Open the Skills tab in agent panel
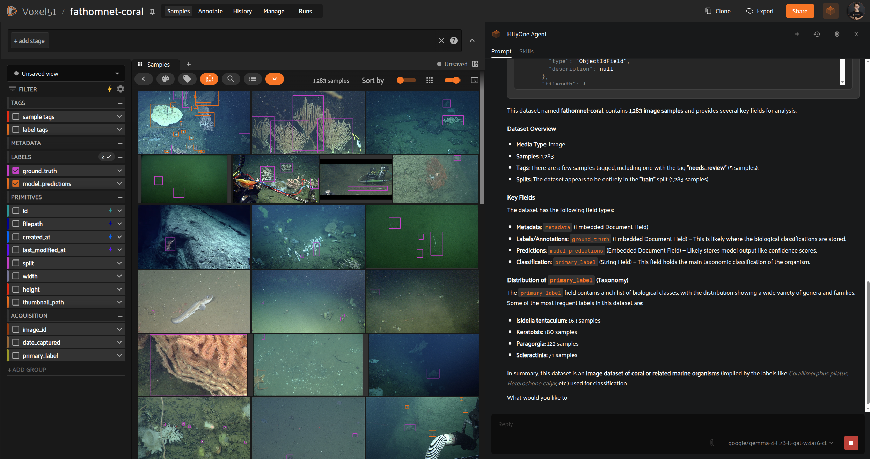The height and width of the screenshot is (459, 870). click(526, 51)
